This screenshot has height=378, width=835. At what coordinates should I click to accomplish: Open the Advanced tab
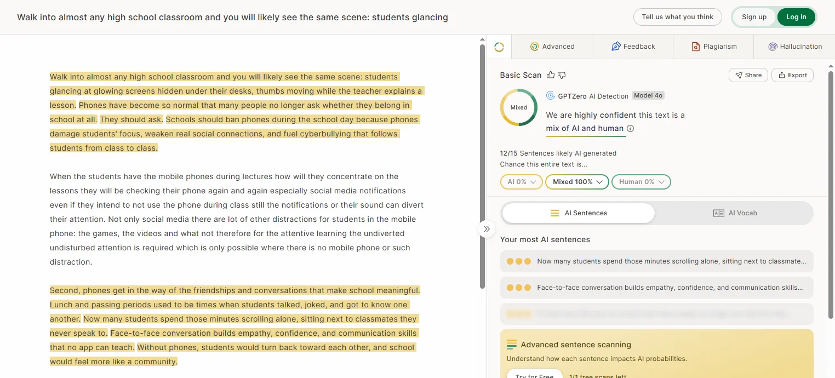coord(552,47)
